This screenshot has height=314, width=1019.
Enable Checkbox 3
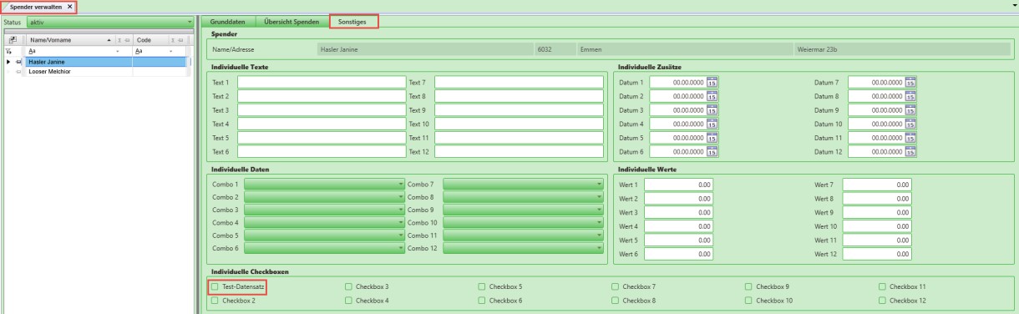pos(348,286)
